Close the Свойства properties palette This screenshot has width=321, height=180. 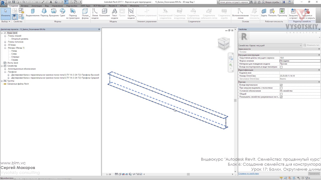319,29
